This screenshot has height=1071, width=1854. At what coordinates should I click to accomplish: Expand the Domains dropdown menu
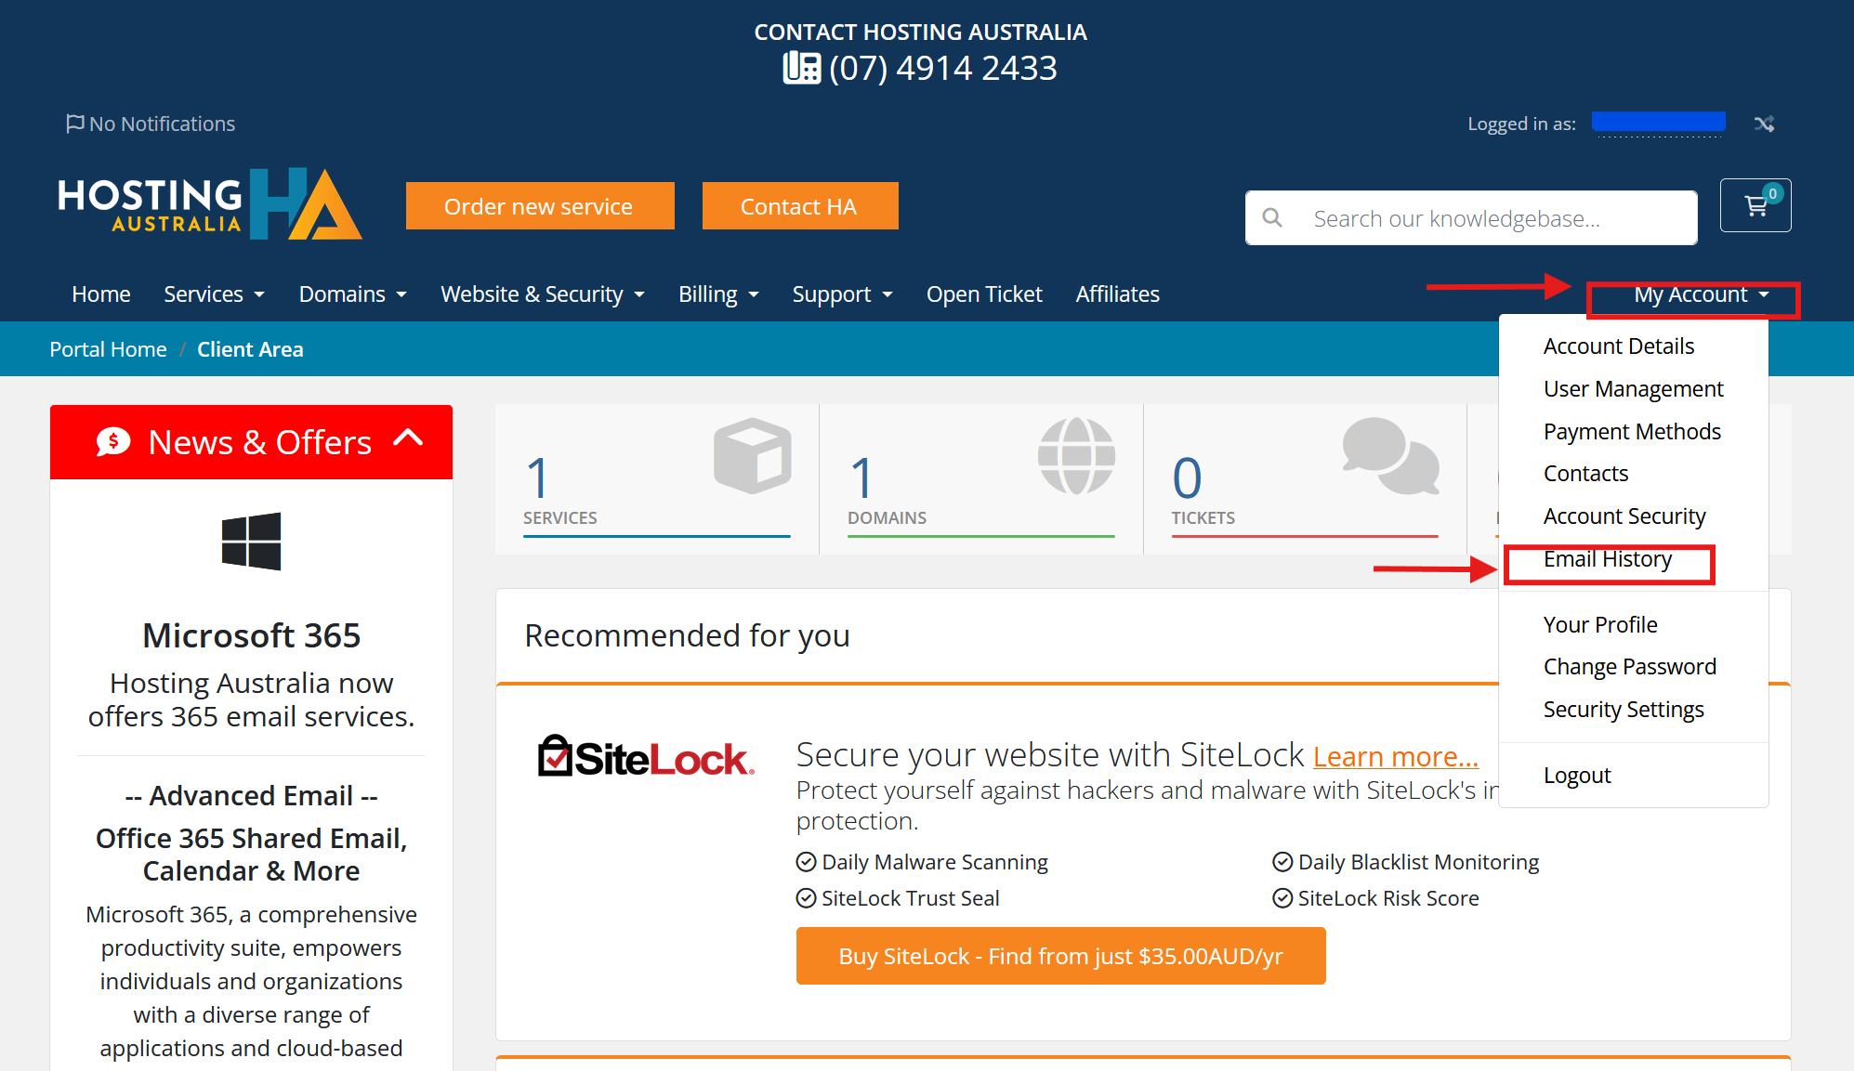[x=353, y=294]
